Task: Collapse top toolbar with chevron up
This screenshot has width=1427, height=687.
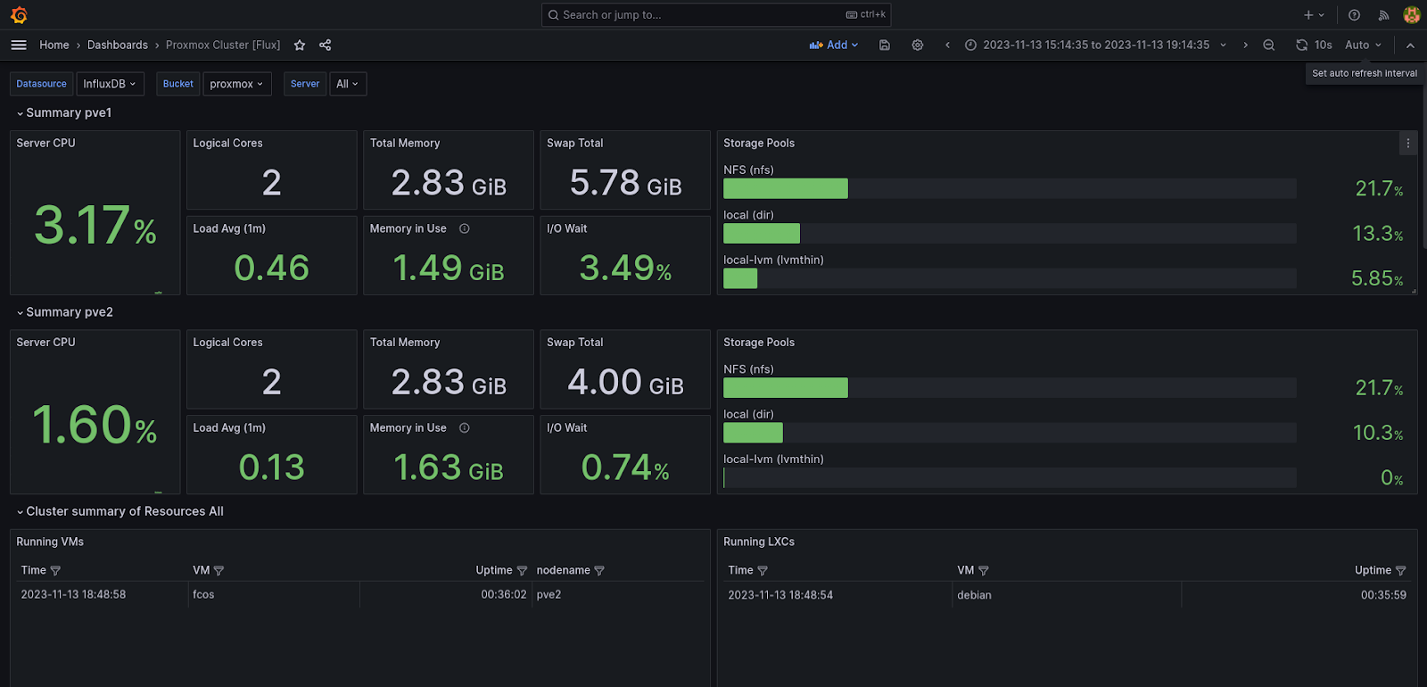Action: click(1410, 45)
